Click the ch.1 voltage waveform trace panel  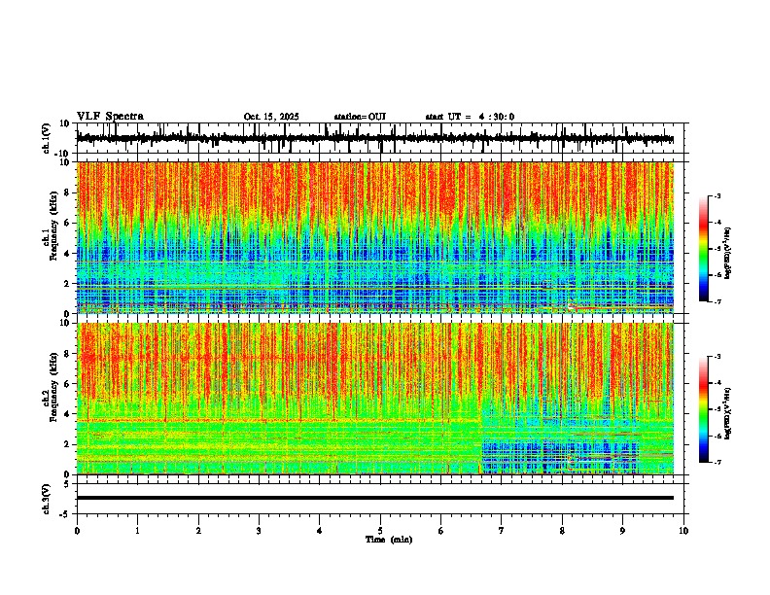[x=382, y=138]
